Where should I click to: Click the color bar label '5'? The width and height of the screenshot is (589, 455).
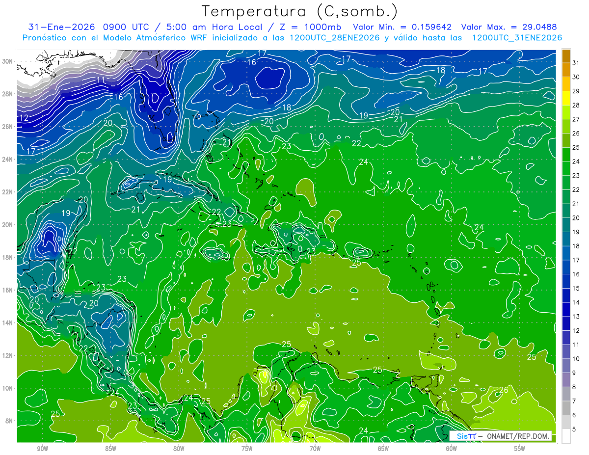click(574, 429)
